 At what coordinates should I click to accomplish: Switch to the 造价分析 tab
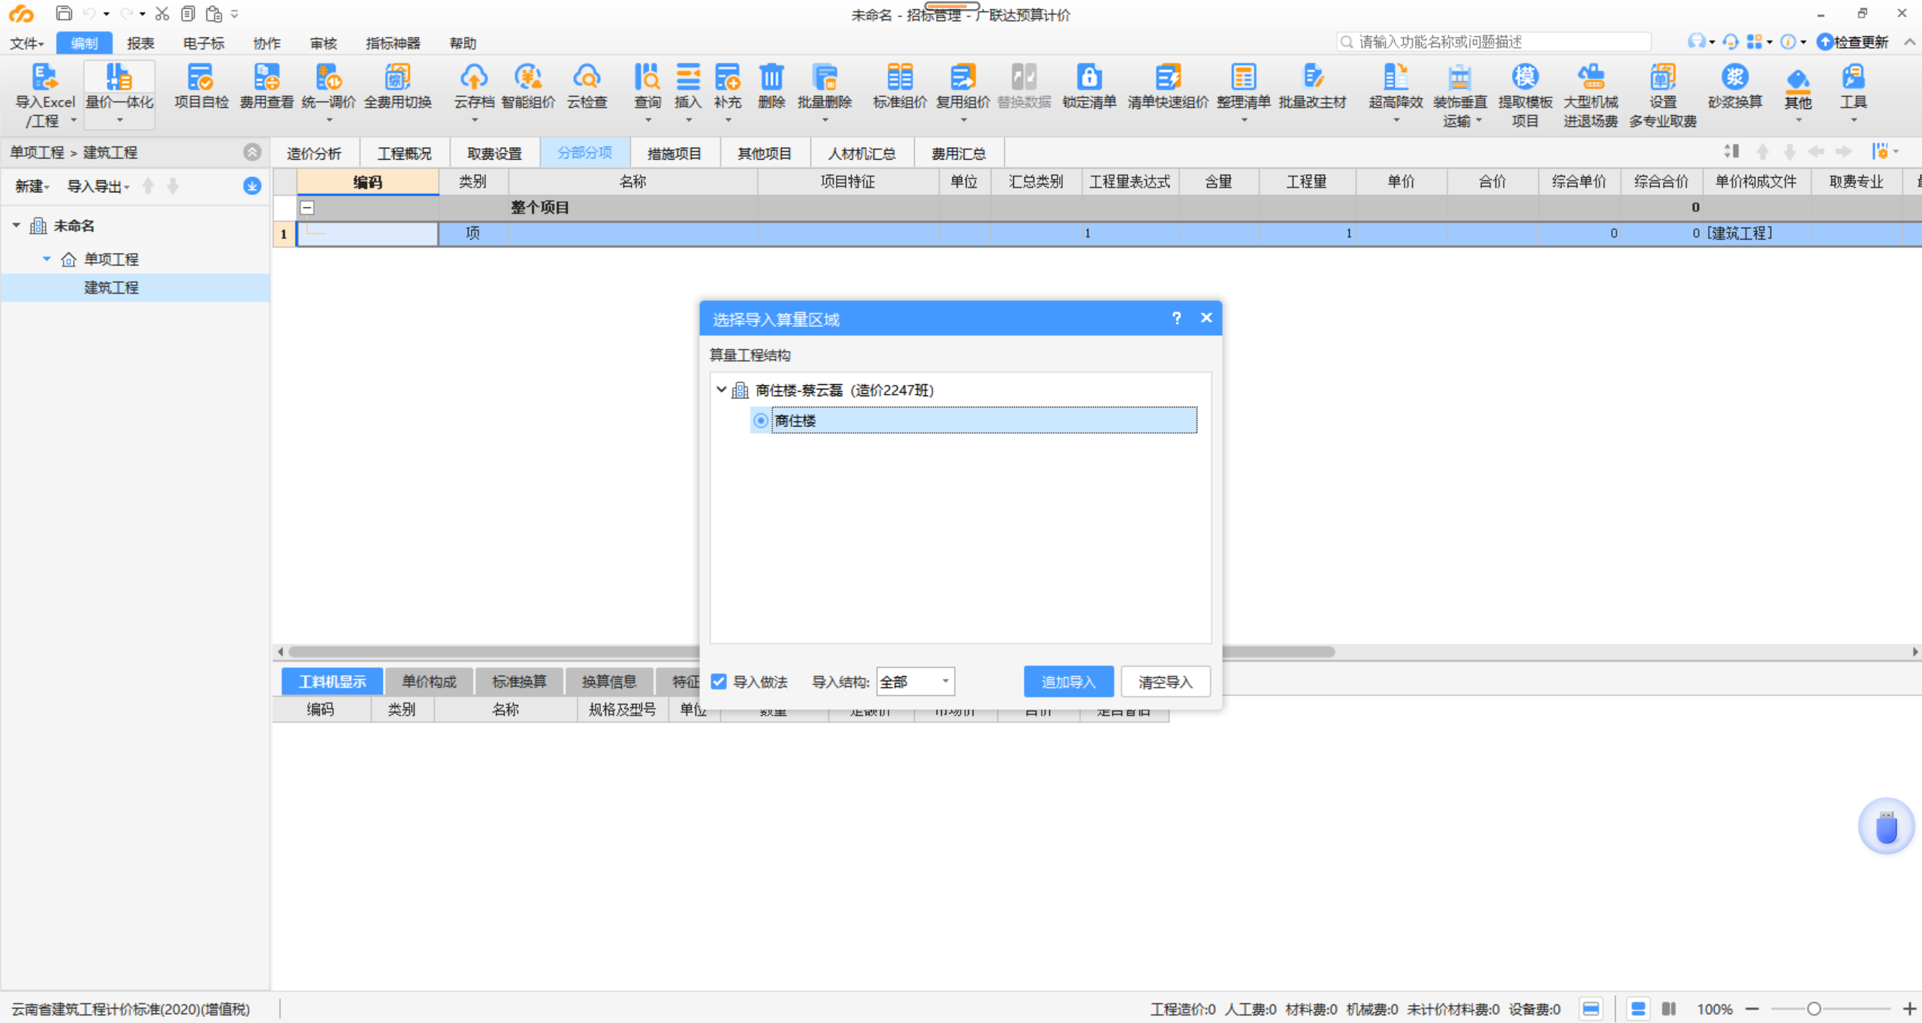pos(314,153)
